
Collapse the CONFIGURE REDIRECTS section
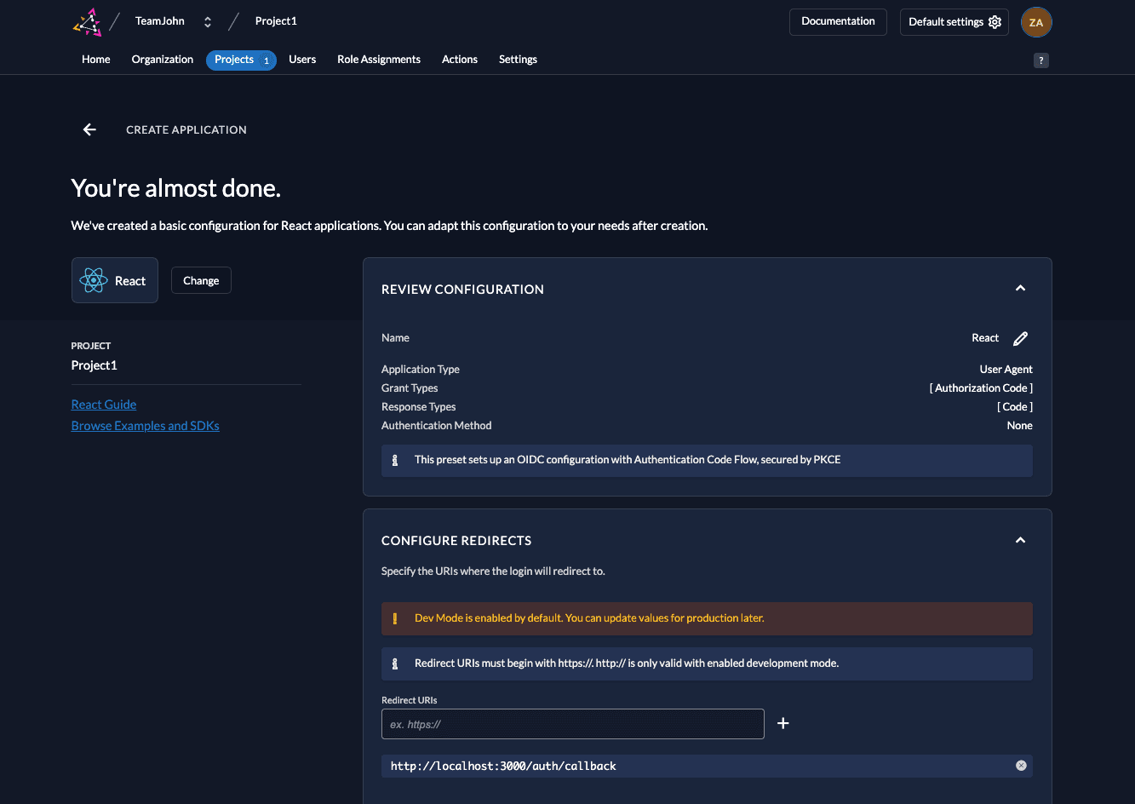pos(1020,539)
